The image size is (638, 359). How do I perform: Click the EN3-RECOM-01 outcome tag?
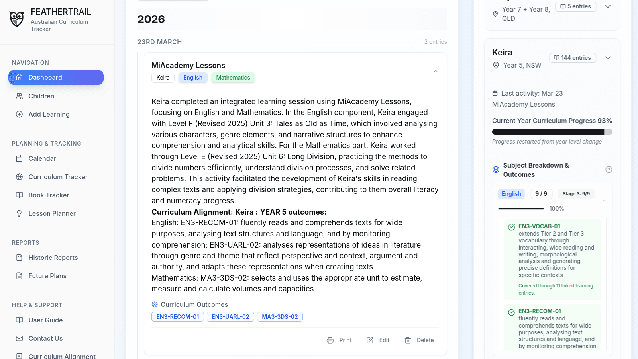click(x=178, y=317)
